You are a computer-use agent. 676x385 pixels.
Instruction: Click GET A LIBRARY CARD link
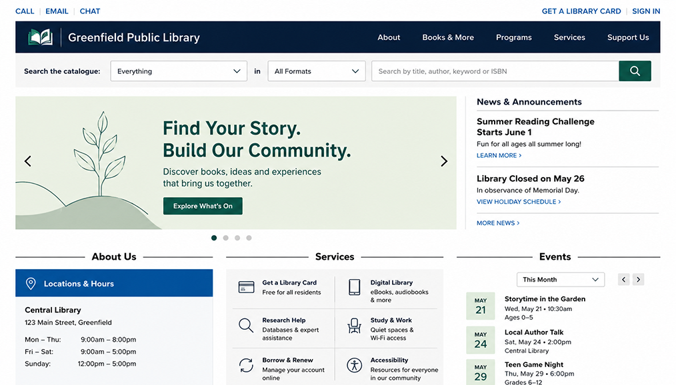581,11
